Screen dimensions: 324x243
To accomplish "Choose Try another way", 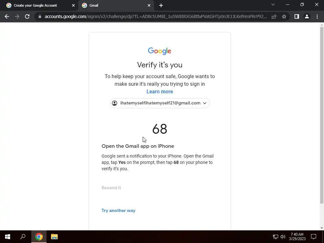I will 118,210.
